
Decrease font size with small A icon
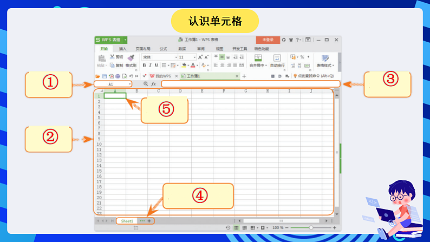pyautogui.click(x=206, y=57)
